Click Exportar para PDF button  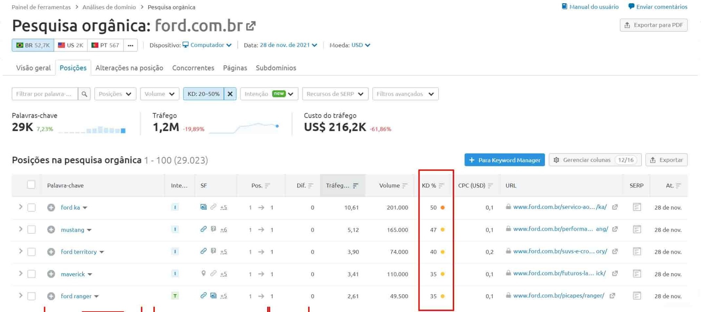653,25
